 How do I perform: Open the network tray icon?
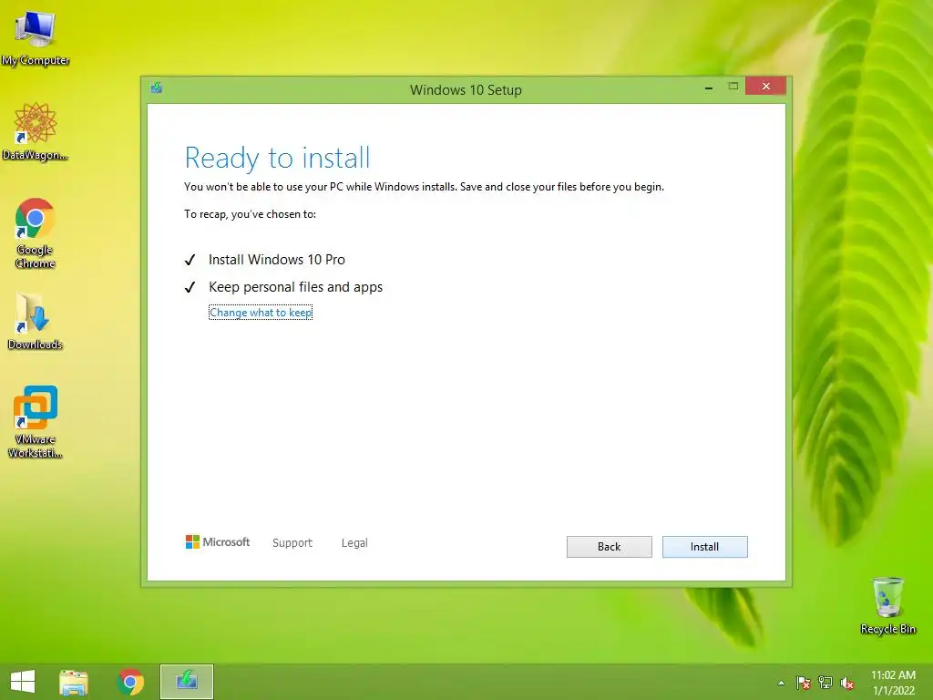coord(825,683)
